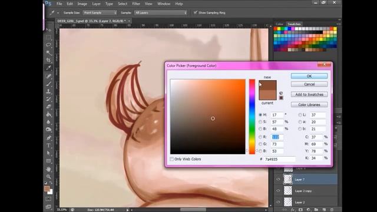This screenshot has height=212, width=377.
Task: Select the Paint Bucket tool
Action: (x=49, y=114)
